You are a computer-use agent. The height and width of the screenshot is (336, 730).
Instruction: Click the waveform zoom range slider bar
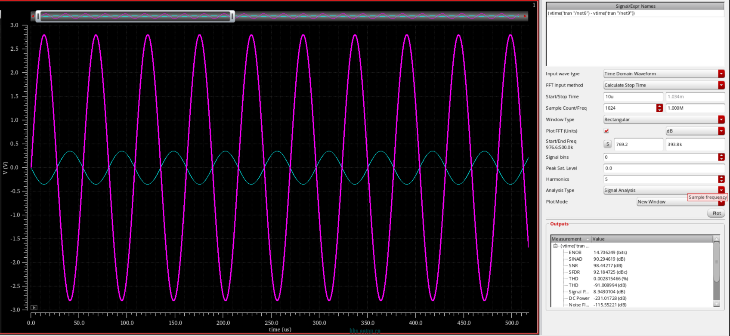[135, 16]
